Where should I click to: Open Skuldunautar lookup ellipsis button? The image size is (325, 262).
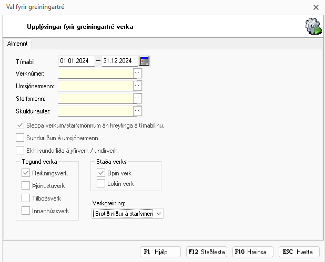point(138,111)
